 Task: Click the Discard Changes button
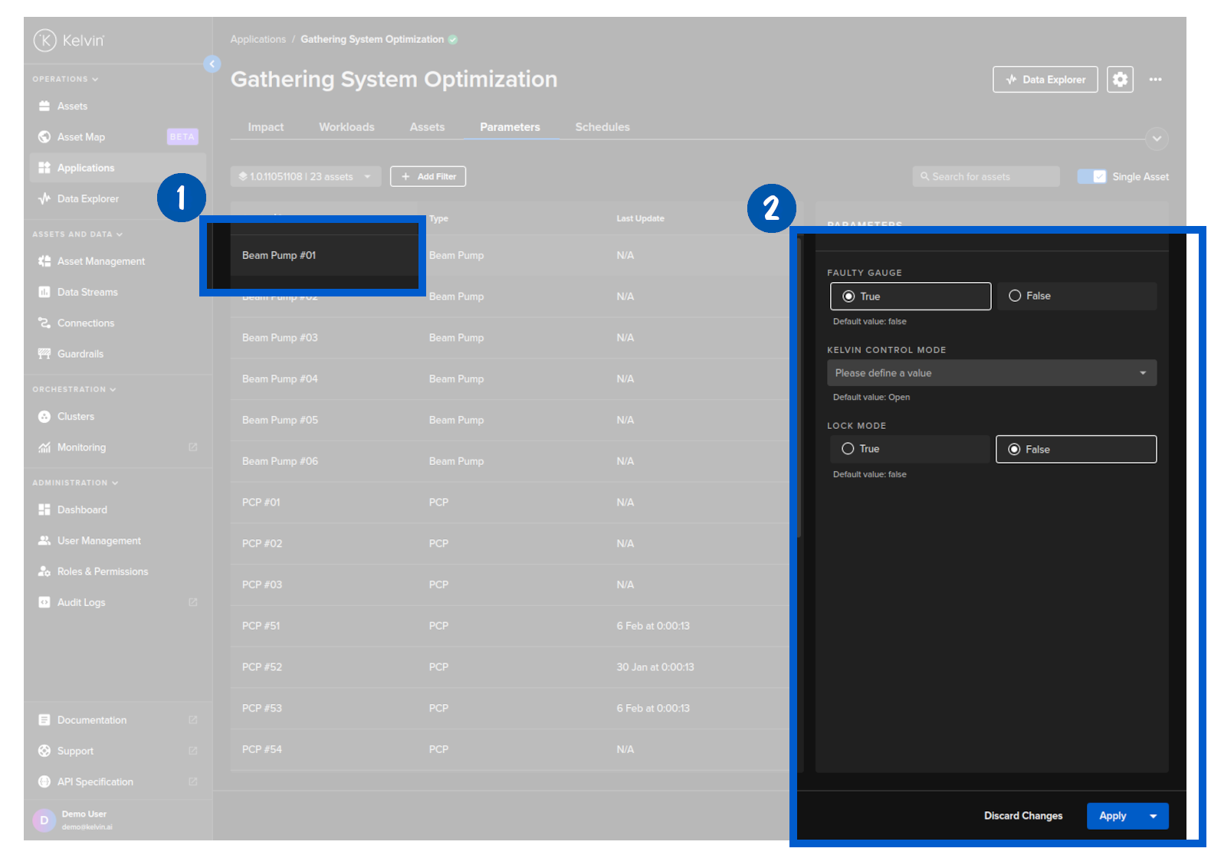(1023, 817)
